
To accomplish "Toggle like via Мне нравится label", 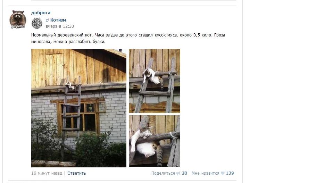I will point(206,173).
